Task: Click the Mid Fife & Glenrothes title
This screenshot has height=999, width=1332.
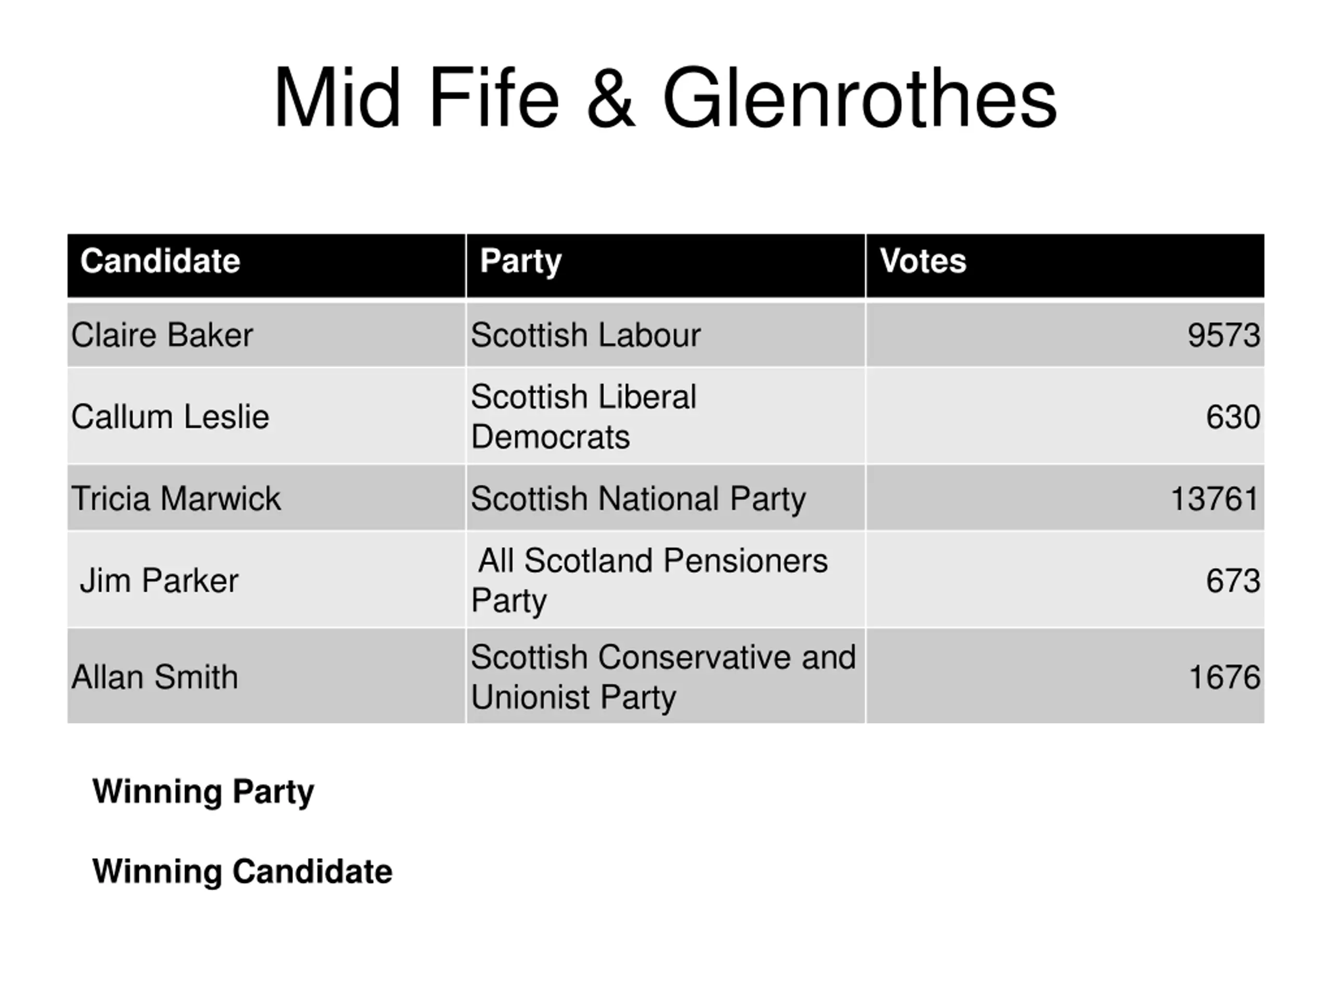Action: pyautogui.click(x=665, y=97)
